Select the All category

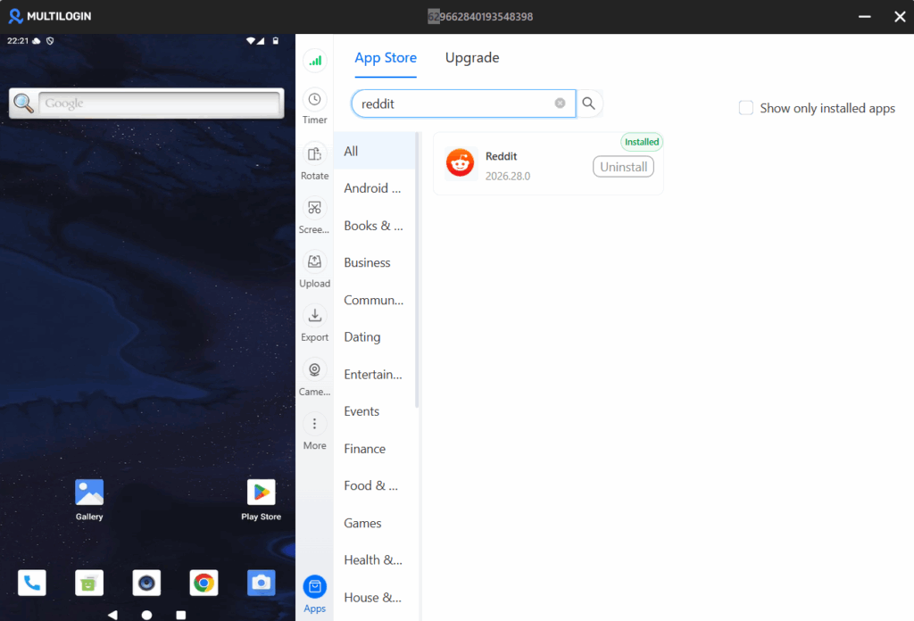tap(374, 151)
